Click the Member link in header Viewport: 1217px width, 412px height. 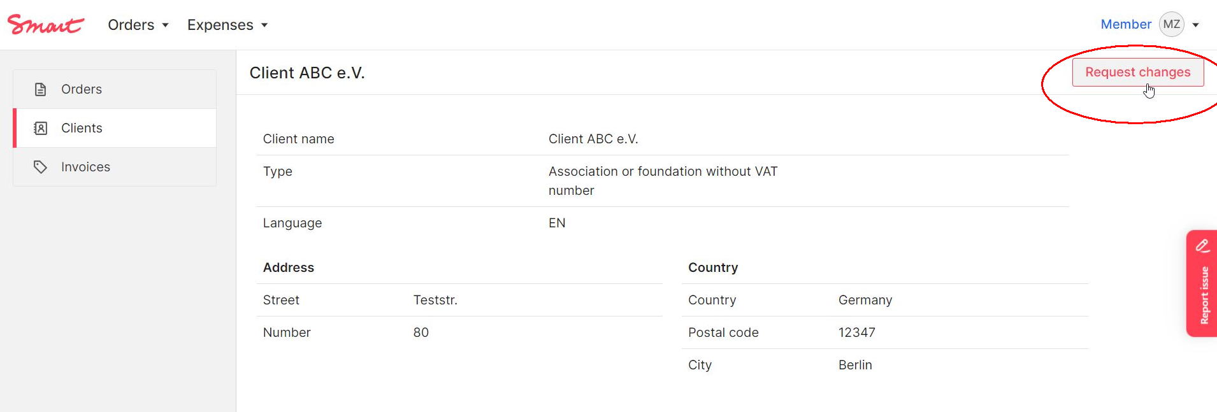click(1126, 24)
